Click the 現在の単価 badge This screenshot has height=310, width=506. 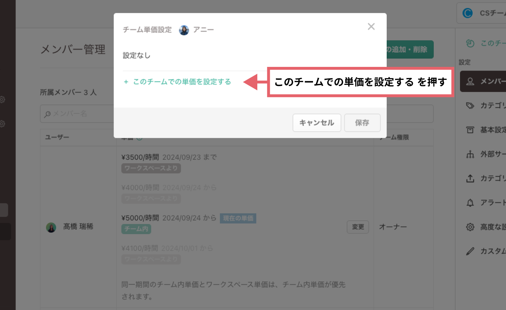click(x=238, y=218)
